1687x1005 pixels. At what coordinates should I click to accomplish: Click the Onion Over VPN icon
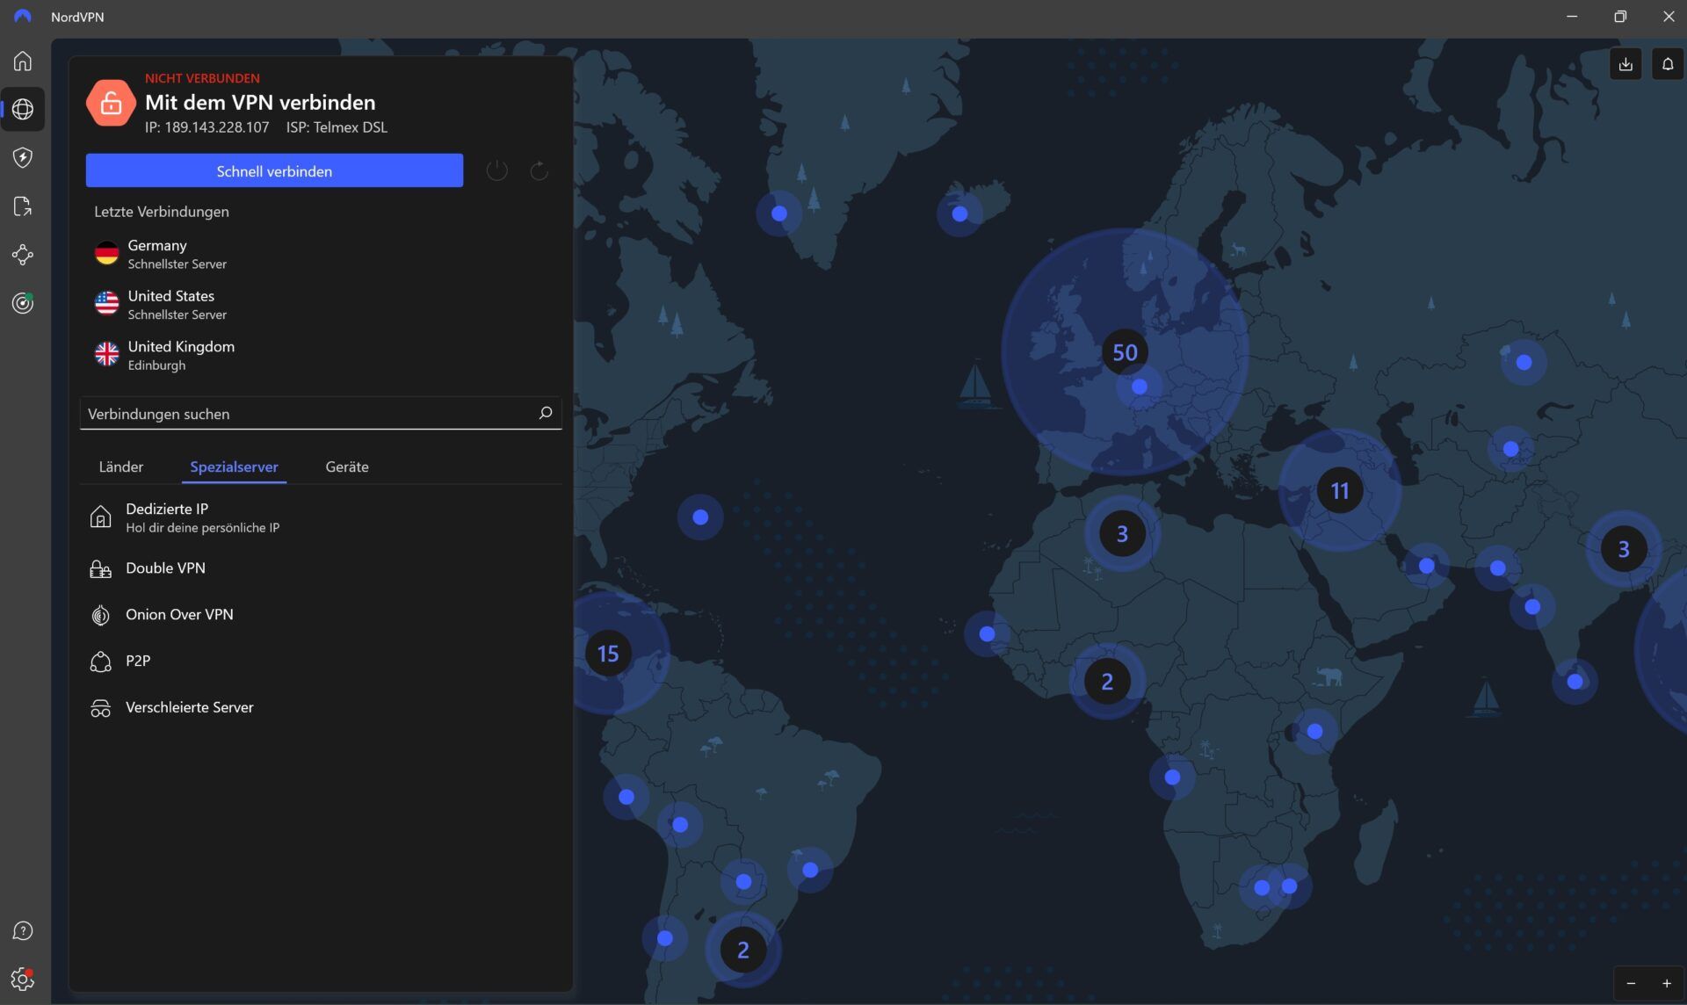tap(101, 615)
